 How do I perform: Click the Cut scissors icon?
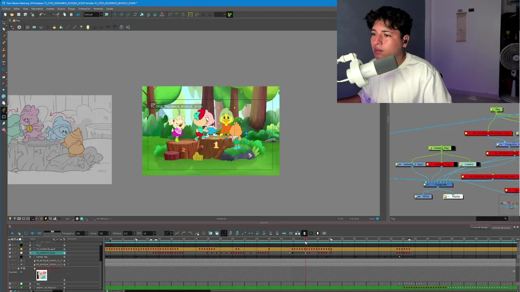(58, 15)
